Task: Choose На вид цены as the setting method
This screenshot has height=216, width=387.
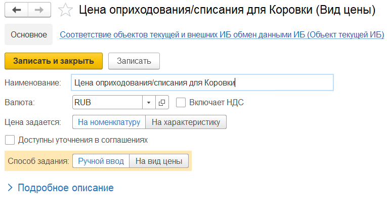Action: pyautogui.click(x=159, y=161)
